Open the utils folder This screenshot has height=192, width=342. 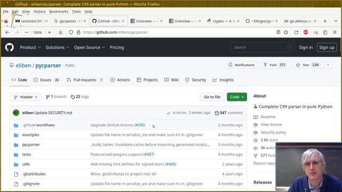click(26, 164)
